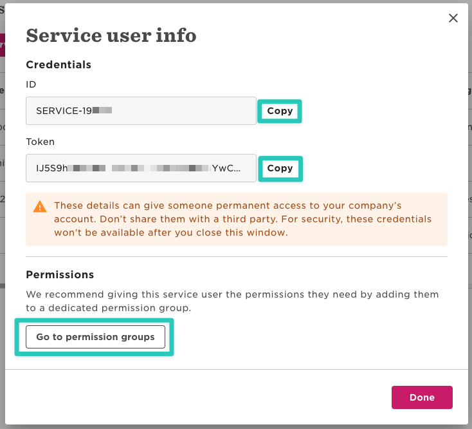Screen dimensions: 472x429
Task: Click the Credentials section heading
Action: tap(59, 64)
